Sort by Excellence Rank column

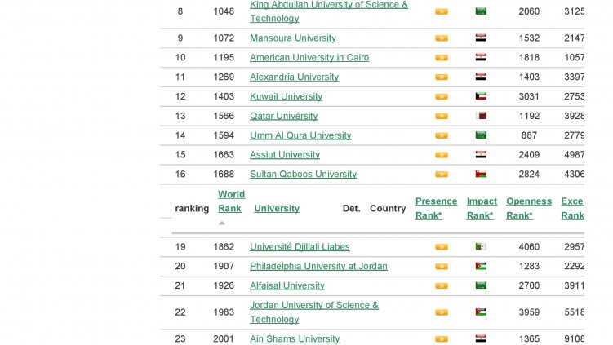click(x=572, y=209)
